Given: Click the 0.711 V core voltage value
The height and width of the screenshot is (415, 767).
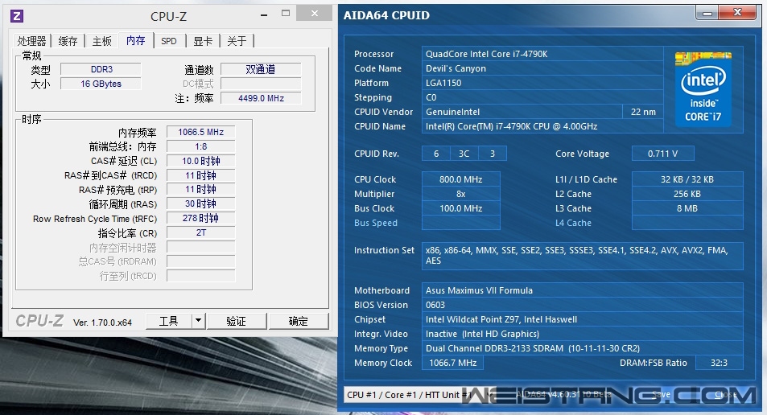Looking at the screenshot, I should pos(663,154).
